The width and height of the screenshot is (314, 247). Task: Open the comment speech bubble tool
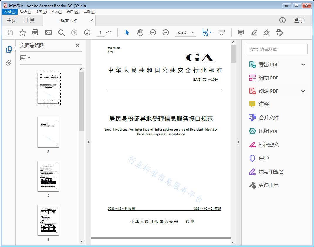241,33
